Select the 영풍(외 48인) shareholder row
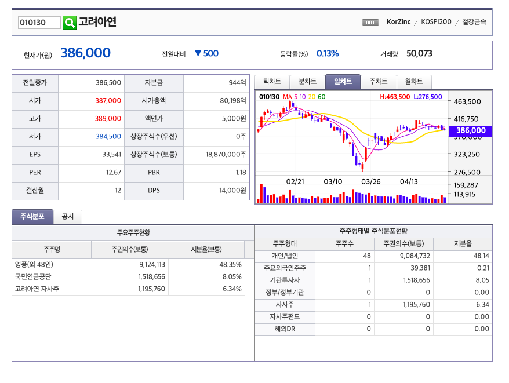 click(129, 265)
